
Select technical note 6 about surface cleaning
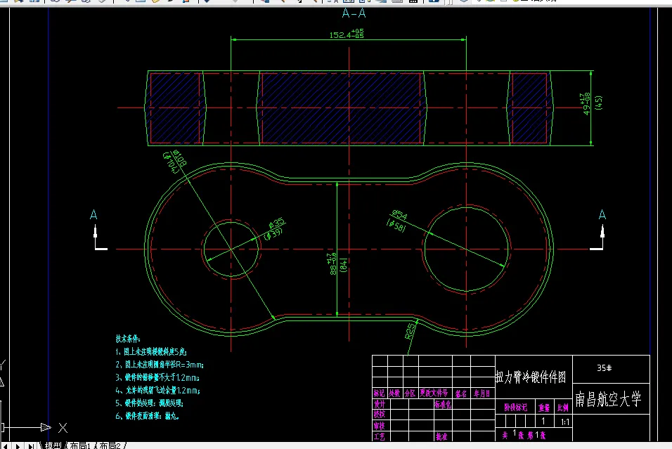click(147, 415)
